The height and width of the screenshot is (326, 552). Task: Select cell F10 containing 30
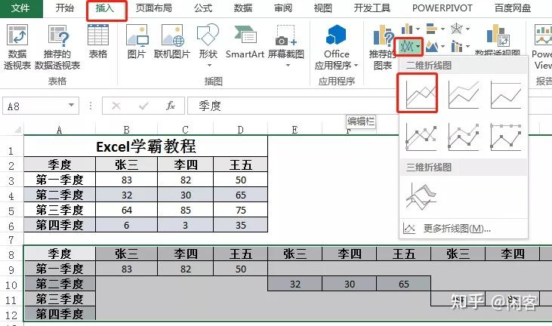(x=349, y=284)
